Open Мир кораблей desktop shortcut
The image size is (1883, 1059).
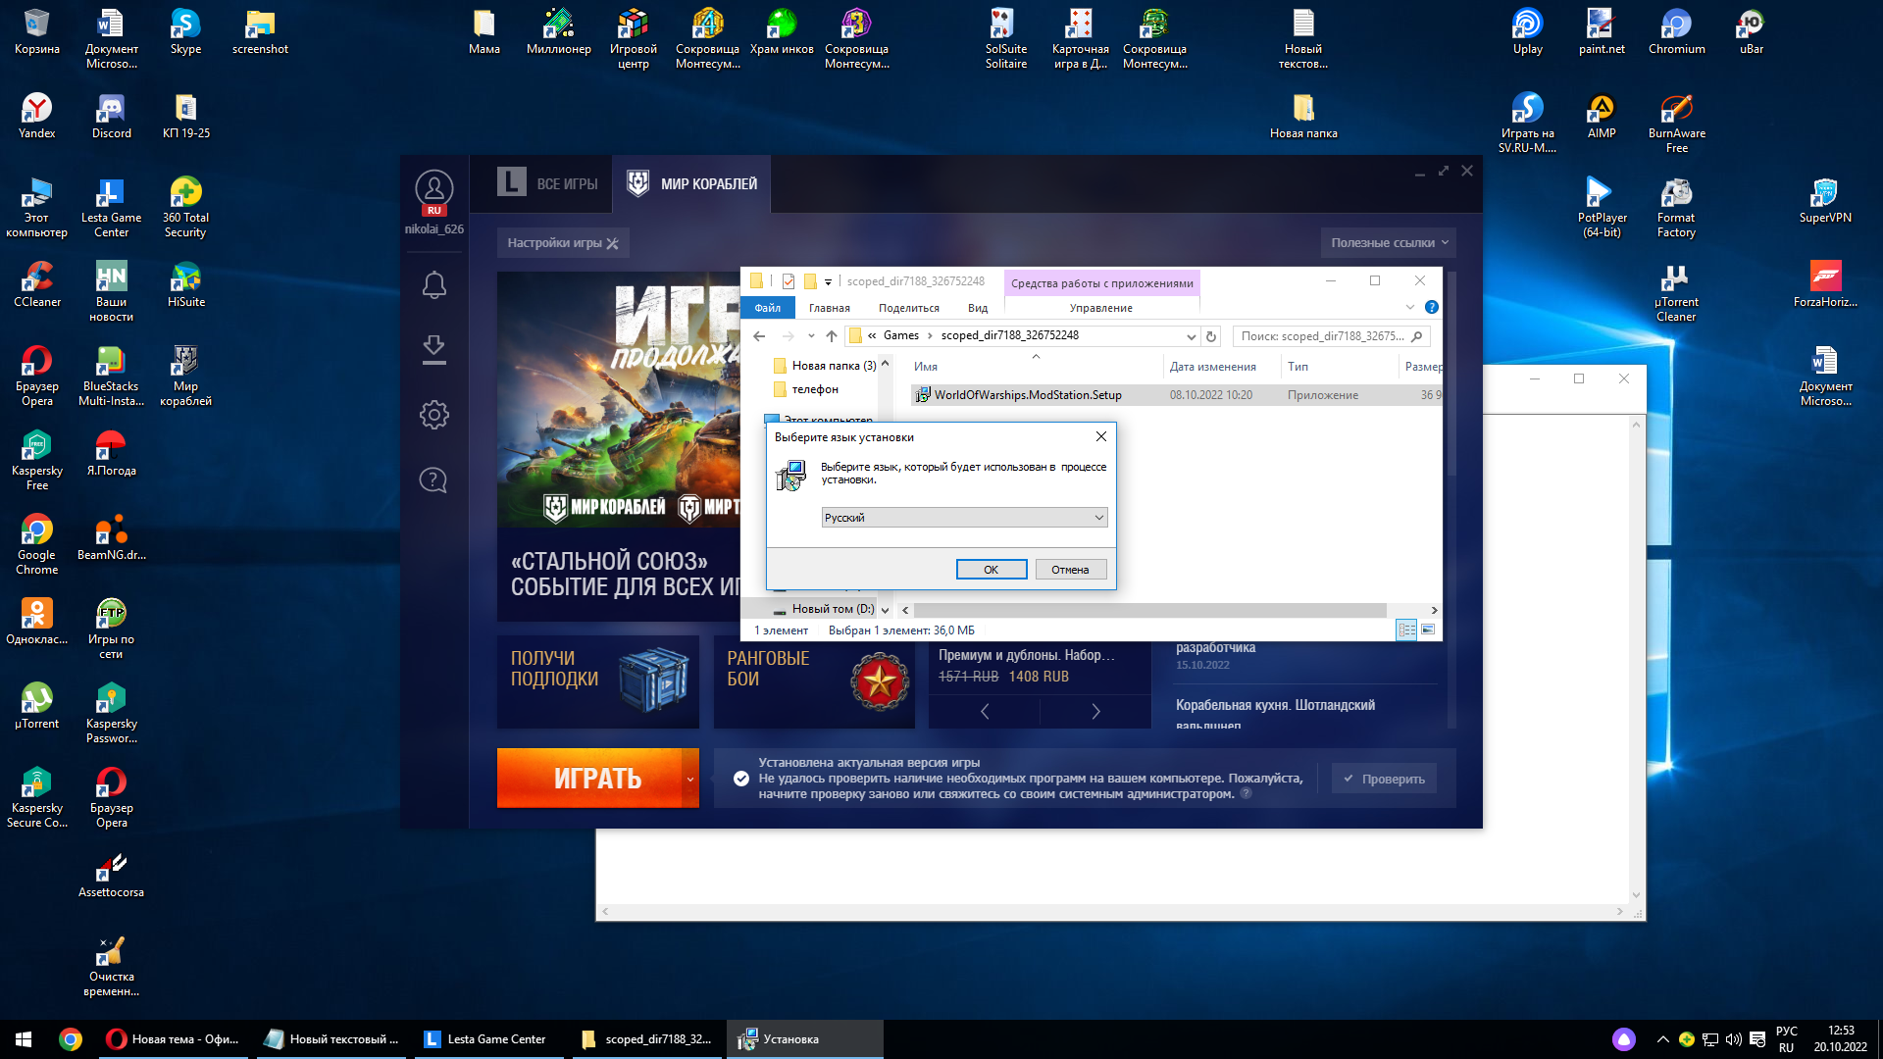coord(185,377)
